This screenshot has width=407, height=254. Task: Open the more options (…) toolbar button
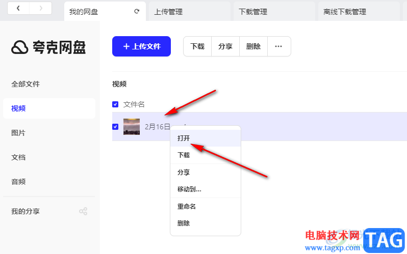coord(279,46)
